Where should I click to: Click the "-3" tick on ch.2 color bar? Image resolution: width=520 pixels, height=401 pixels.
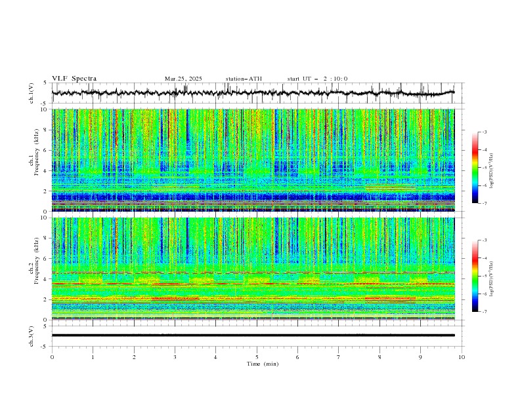(484, 240)
